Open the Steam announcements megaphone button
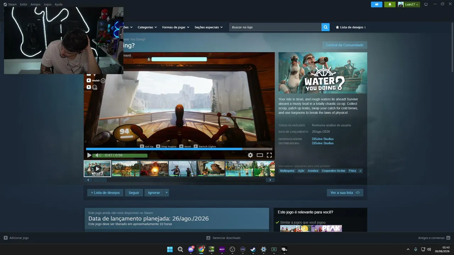Viewport: 454px width, 255px height. click(x=377, y=4)
